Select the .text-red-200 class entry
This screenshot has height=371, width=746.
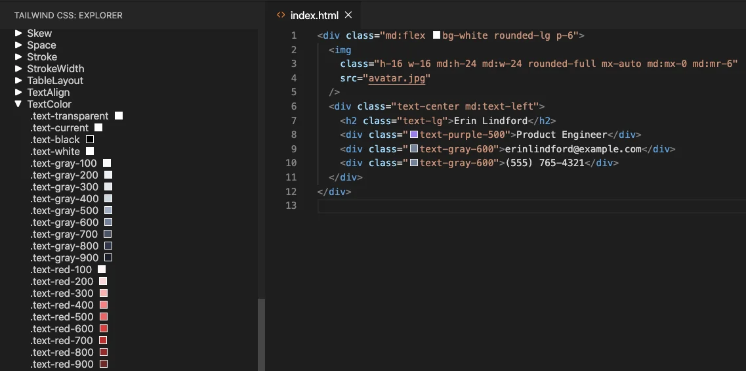[62, 282]
